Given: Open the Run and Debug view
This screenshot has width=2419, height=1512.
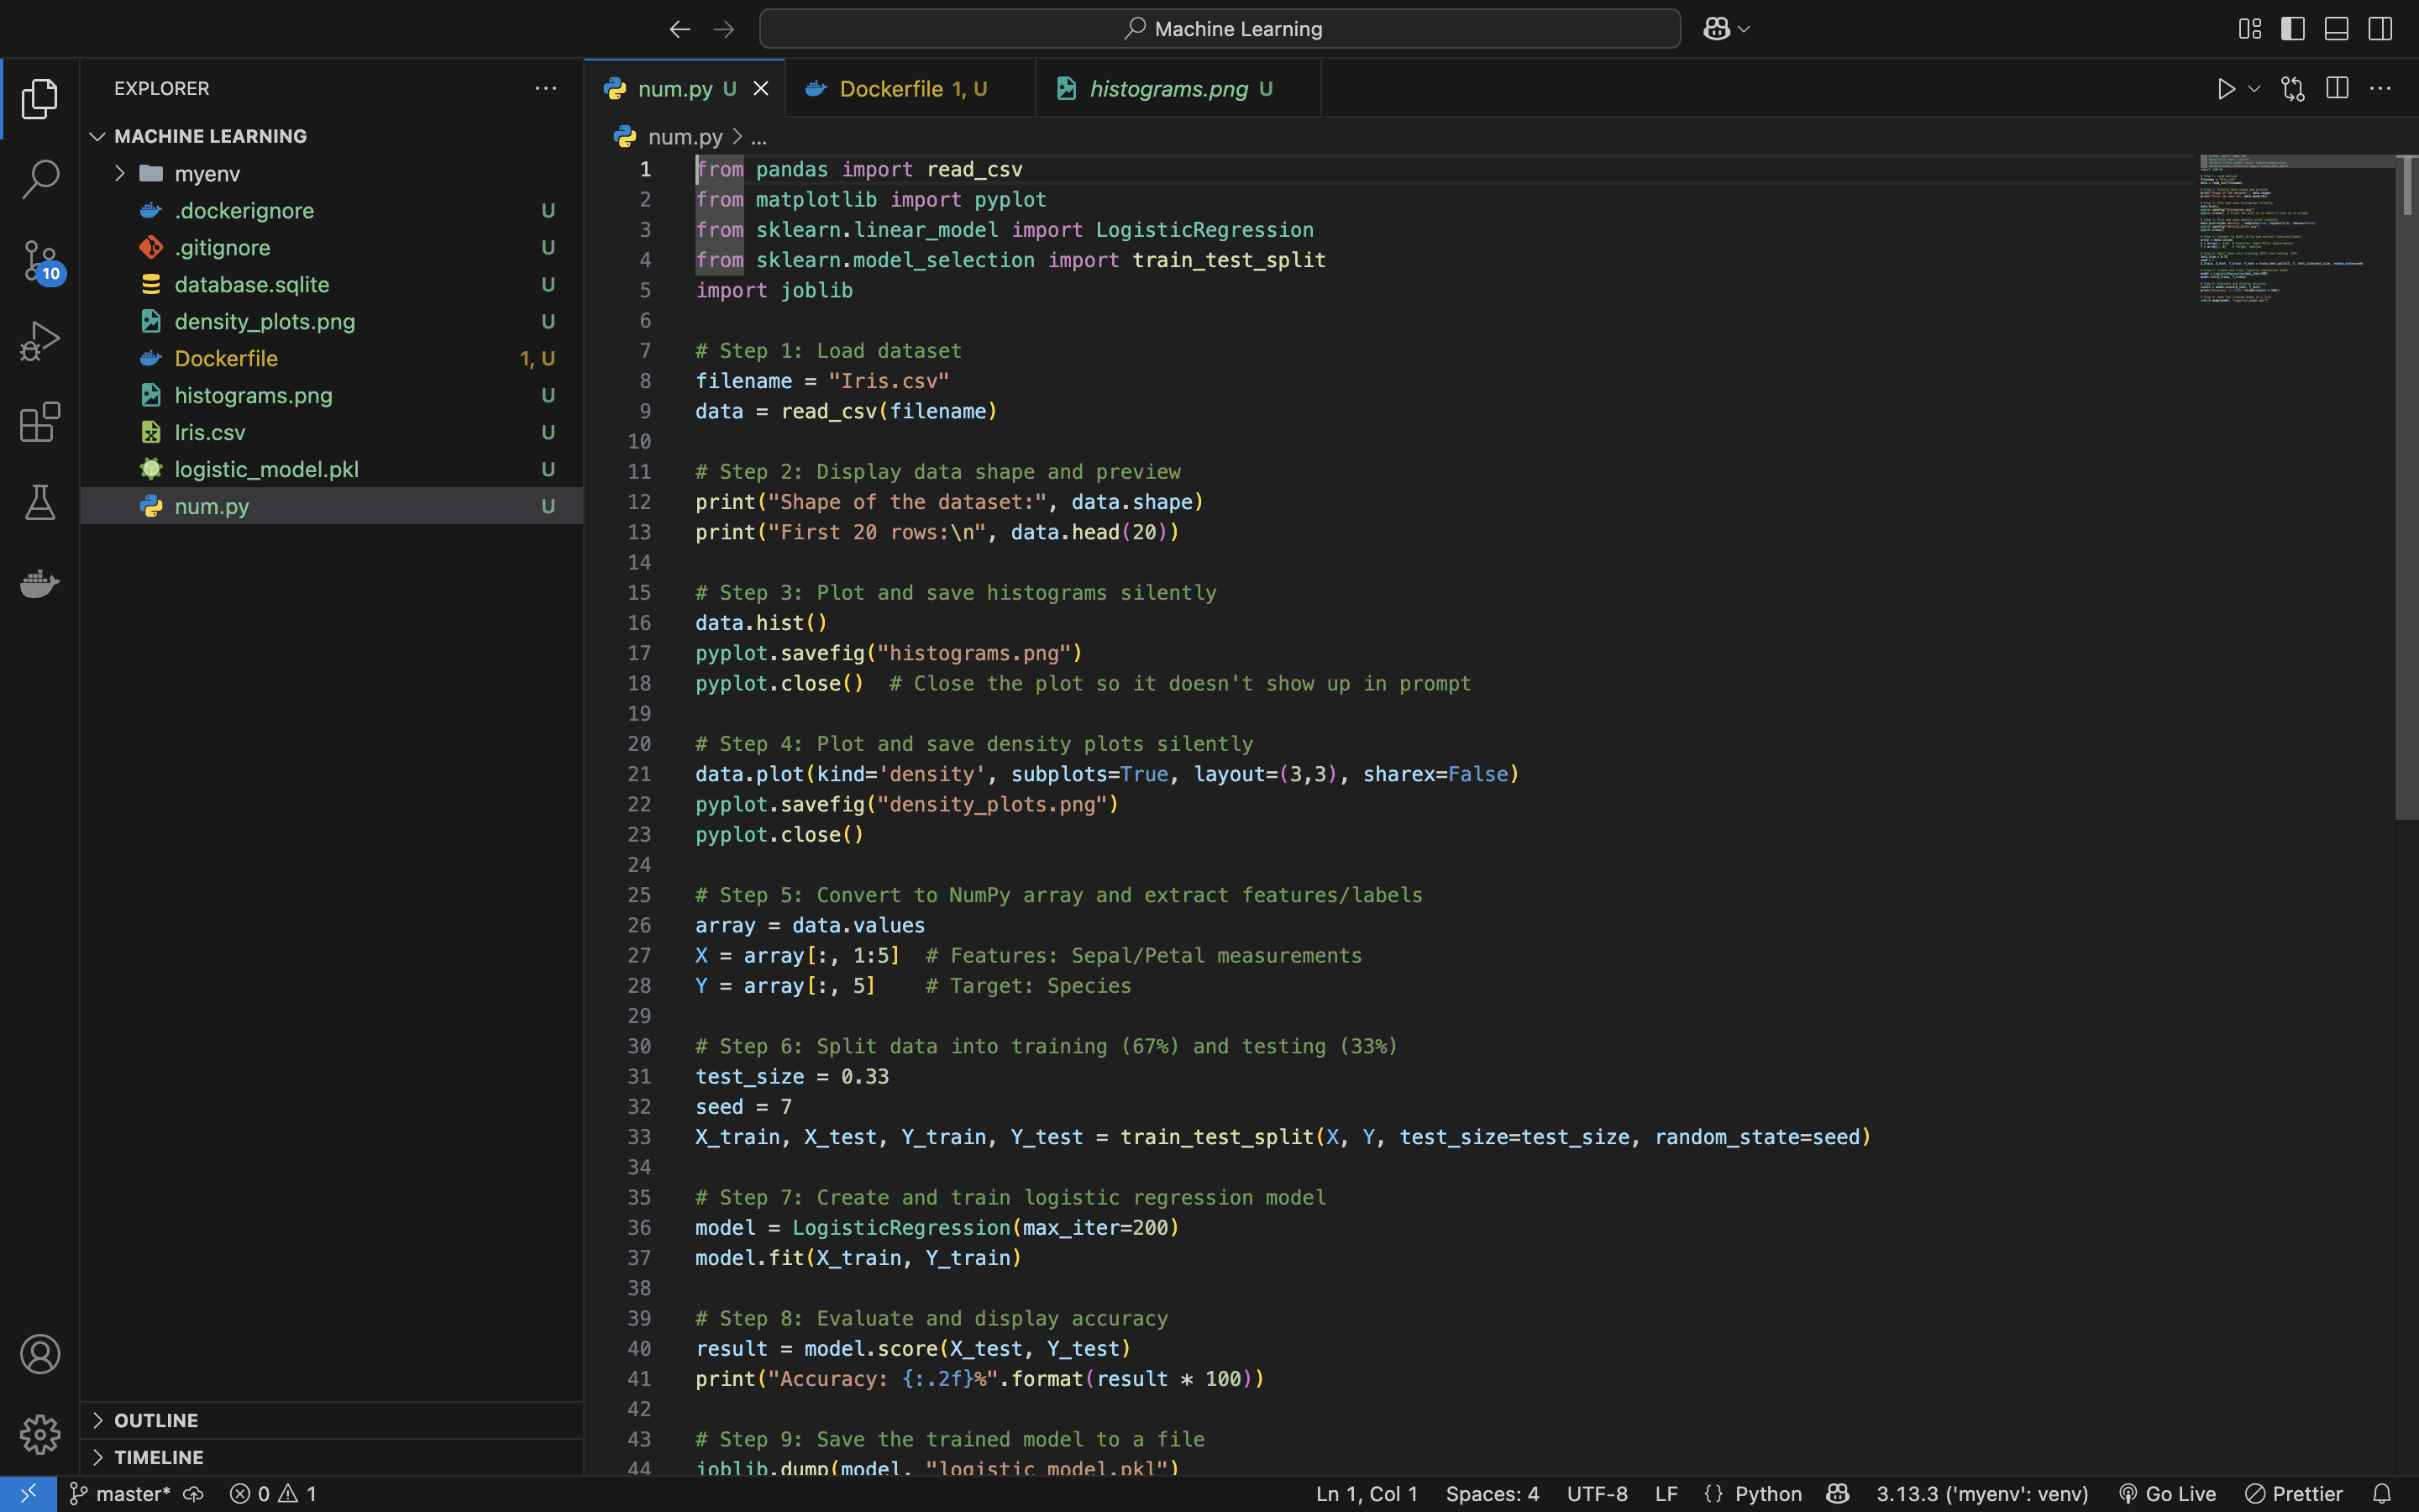Looking at the screenshot, I should click(x=40, y=341).
